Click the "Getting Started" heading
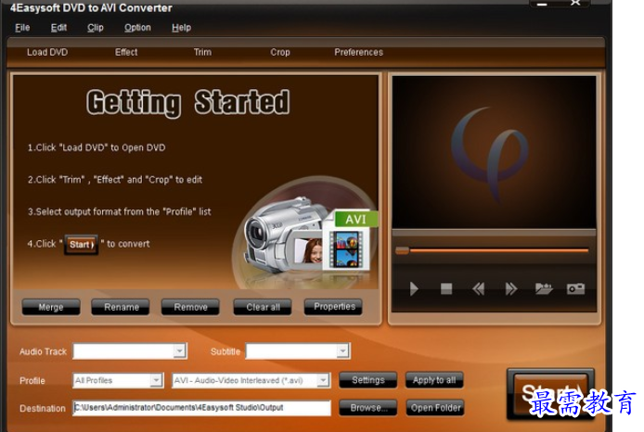Viewport: 644px width, 432px height. [188, 103]
